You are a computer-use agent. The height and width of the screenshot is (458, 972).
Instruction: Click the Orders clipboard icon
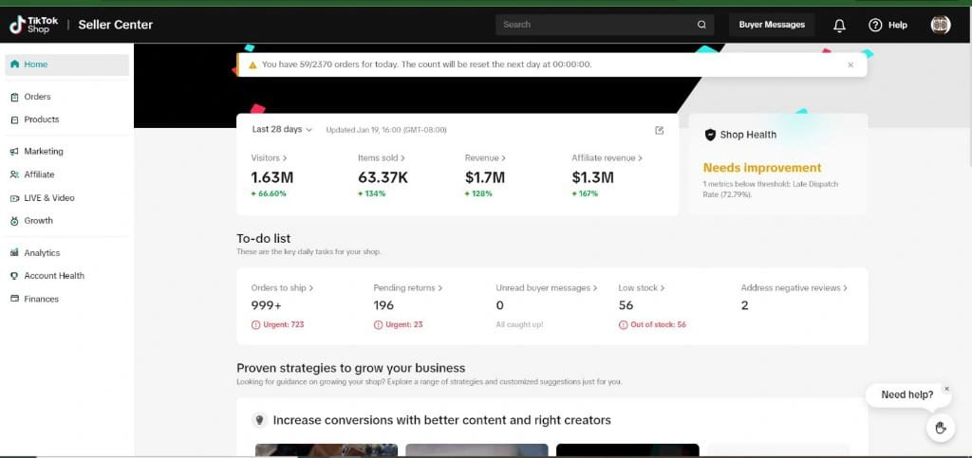point(15,97)
